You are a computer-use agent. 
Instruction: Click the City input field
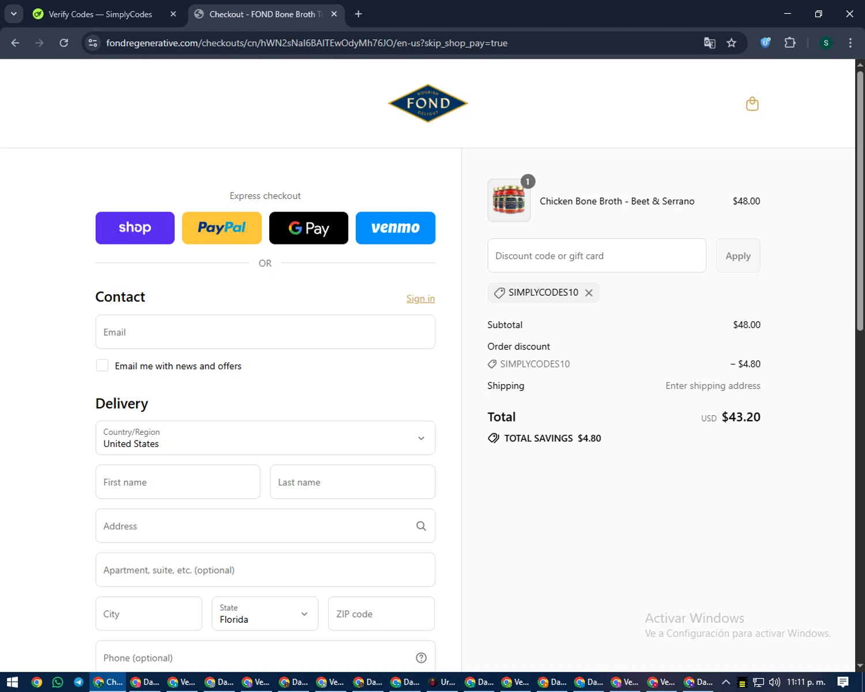(x=149, y=614)
